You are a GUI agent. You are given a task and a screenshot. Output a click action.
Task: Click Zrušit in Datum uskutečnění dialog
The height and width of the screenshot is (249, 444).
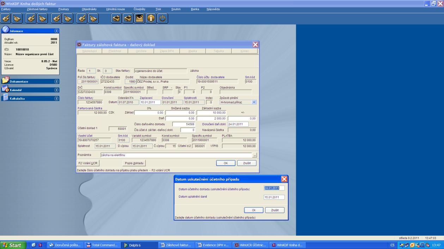coord(275,210)
